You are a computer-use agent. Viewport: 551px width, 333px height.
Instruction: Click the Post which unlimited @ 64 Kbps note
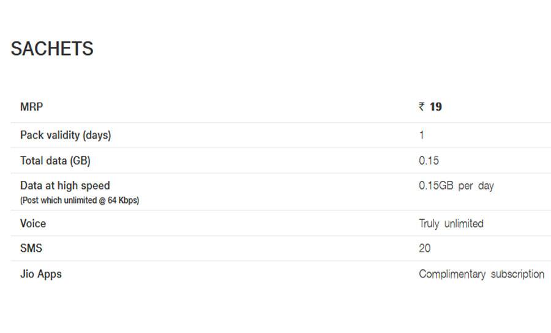[80, 200]
